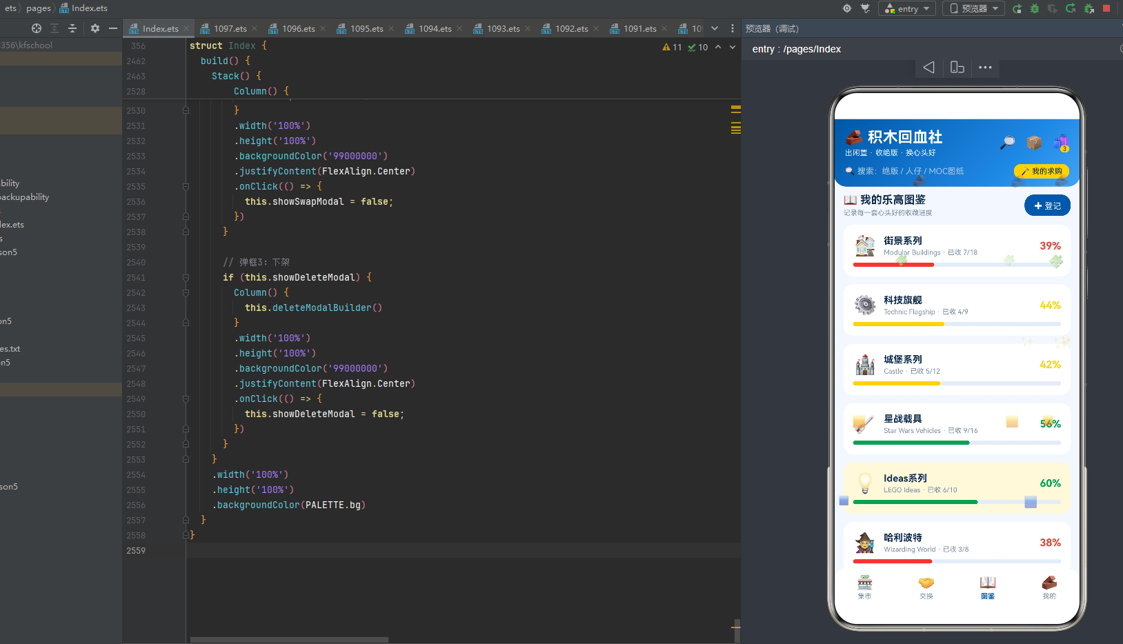
Task: Click the green run icon in the top toolbar
Action: point(1017,8)
